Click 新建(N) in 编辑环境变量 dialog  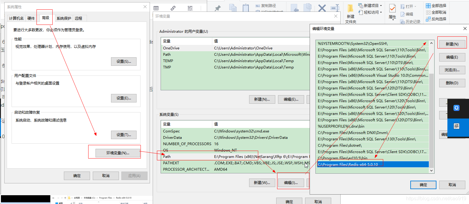(x=452, y=44)
